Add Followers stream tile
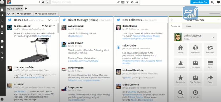The width and height of the screenshot is (221, 102). [x=180, y=64]
